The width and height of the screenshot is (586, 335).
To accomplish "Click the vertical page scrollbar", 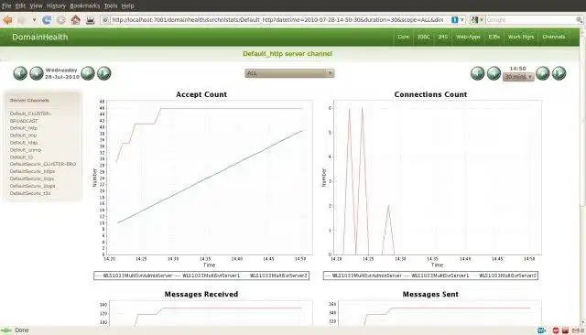I will coord(582,176).
